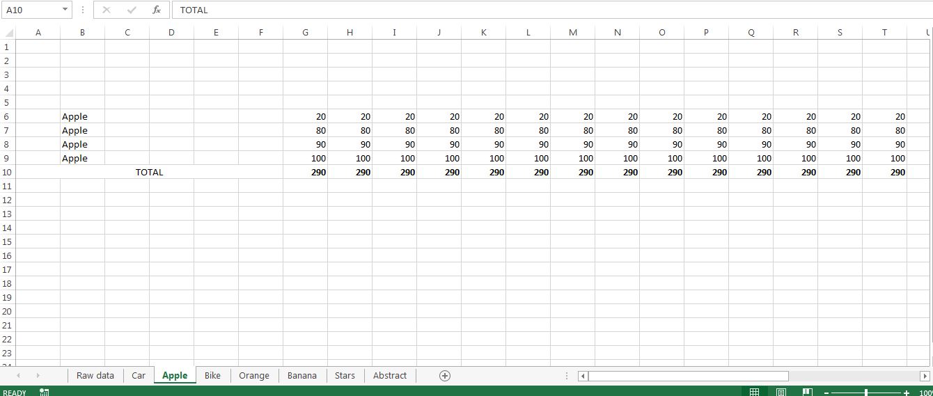
Task: Select column M header
Action: coord(572,33)
